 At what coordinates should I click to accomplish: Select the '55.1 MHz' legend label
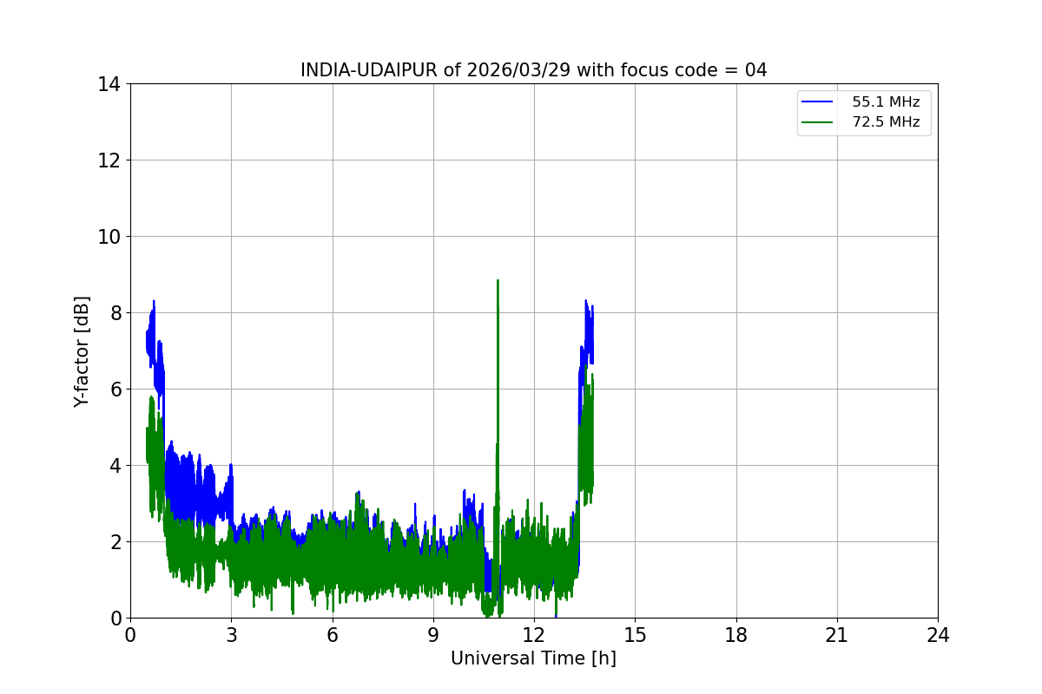[886, 102]
